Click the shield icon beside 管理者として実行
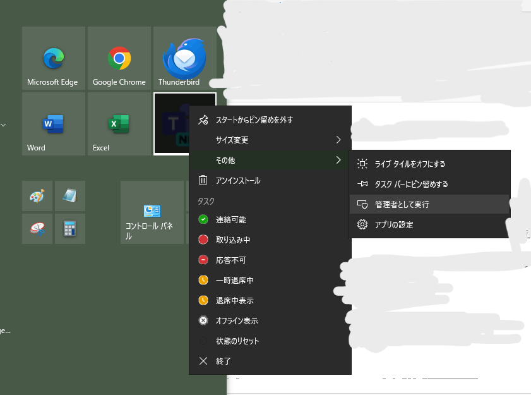Viewport: 531px width, 395px height. pos(362,204)
